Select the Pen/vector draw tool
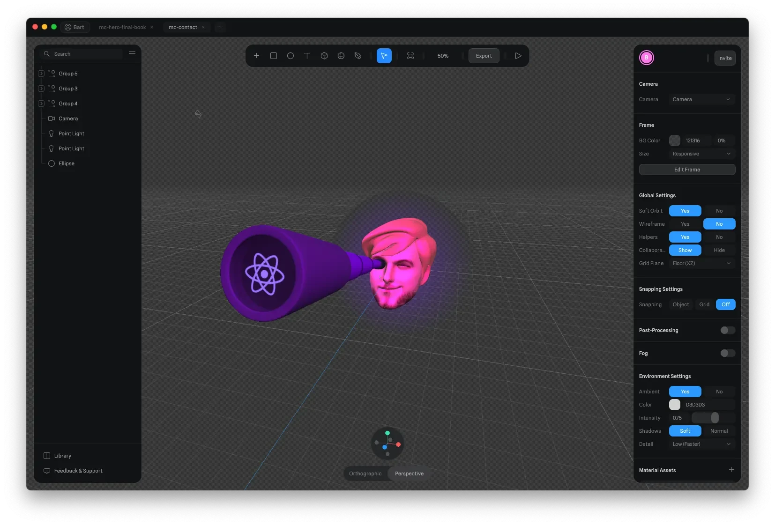 (x=358, y=56)
